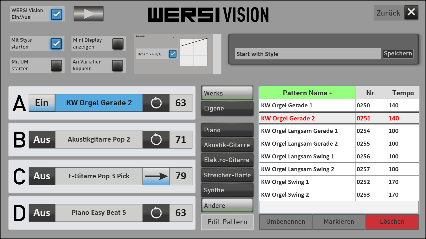Image resolution: width=426 pixels, height=239 pixels.
Task: Turn on track C Aus toggle
Action: (42, 176)
